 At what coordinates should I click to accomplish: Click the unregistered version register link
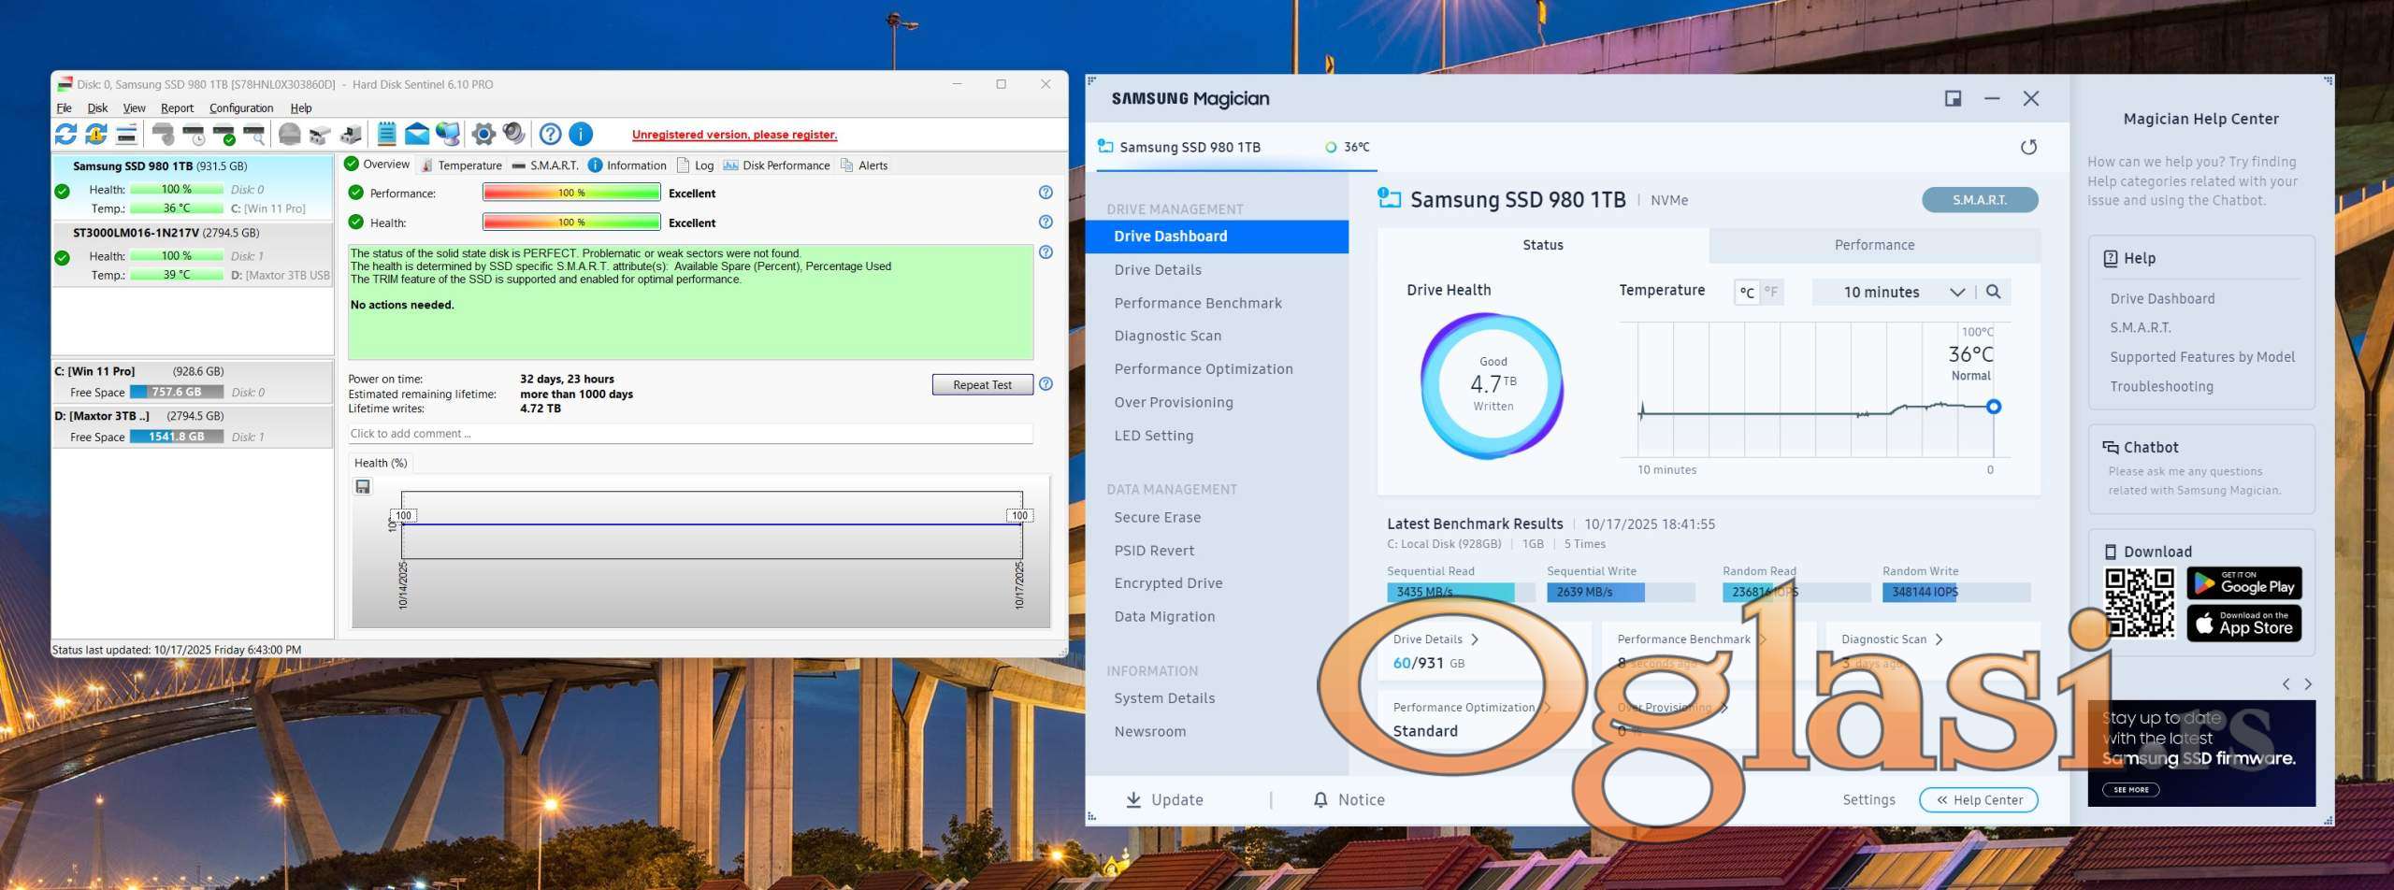(x=734, y=135)
